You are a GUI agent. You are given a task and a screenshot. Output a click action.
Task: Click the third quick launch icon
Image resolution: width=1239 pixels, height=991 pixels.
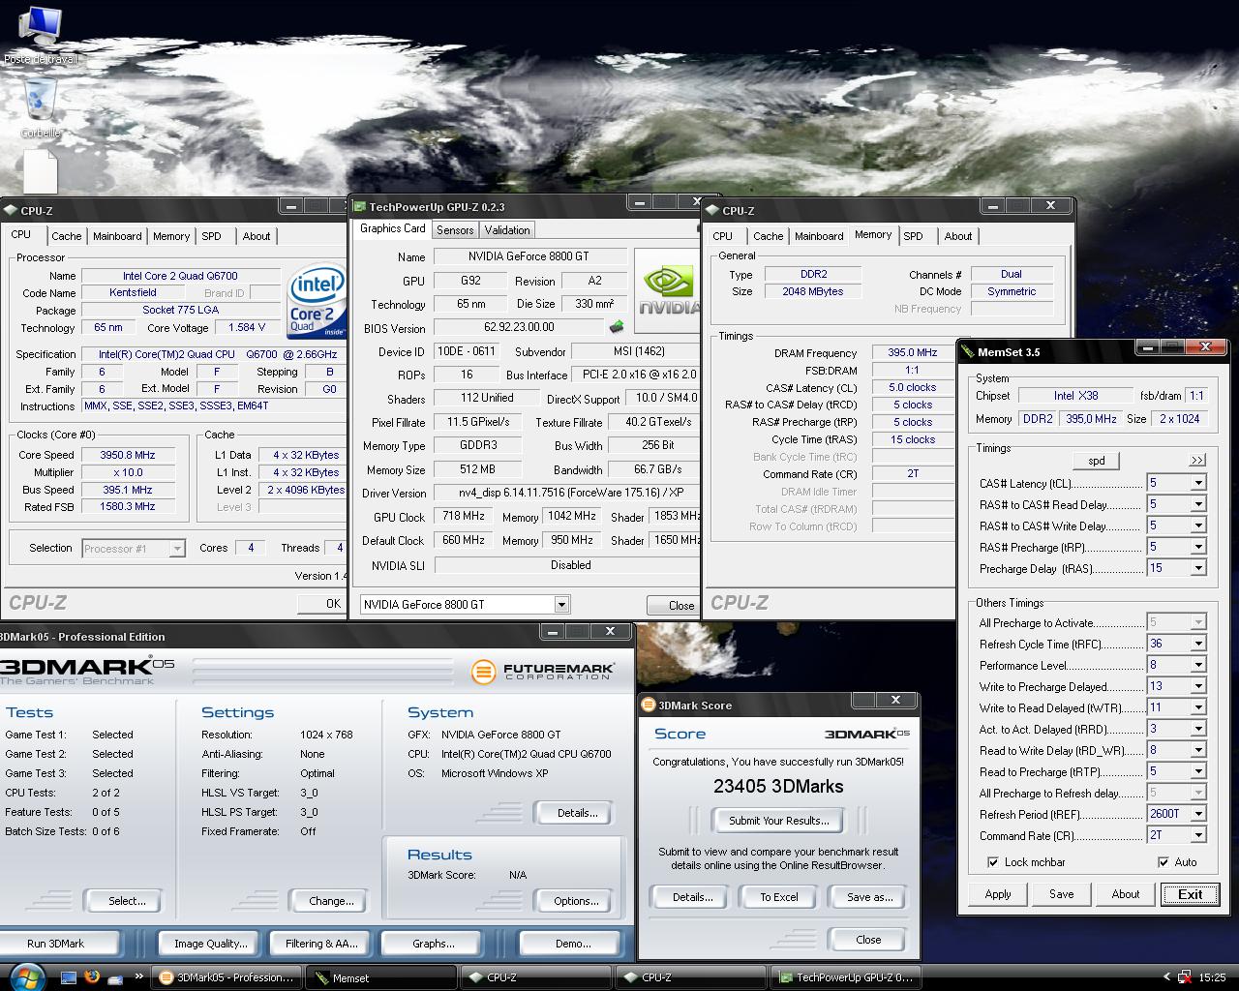coord(115,977)
